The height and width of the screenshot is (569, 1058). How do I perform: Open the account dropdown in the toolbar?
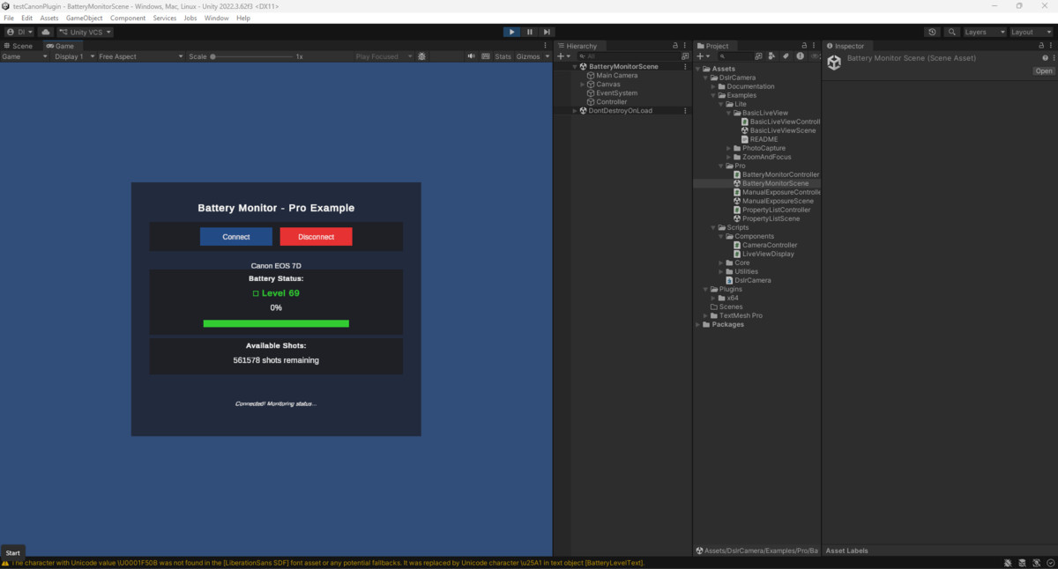(19, 32)
